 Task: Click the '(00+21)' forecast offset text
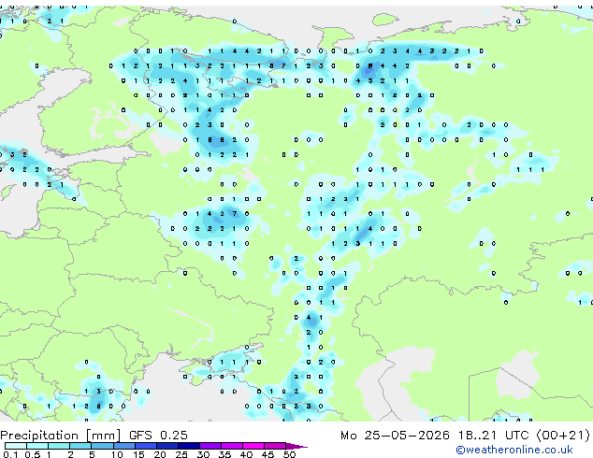(x=563, y=436)
